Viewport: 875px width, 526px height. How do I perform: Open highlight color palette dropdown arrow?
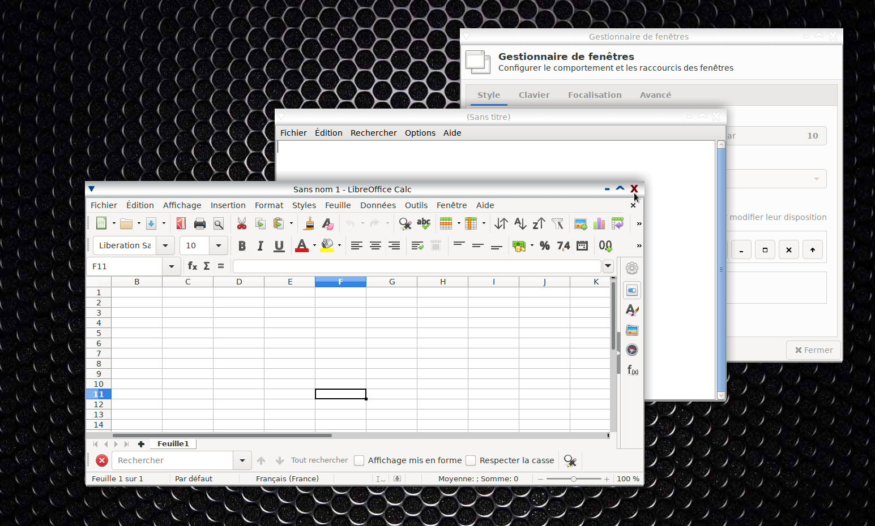click(339, 245)
